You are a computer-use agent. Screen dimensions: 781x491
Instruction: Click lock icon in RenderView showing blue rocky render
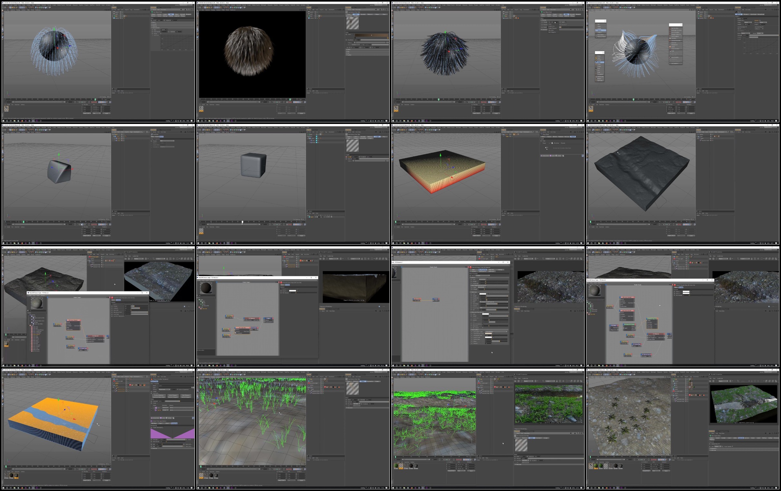click(x=167, y=259)
